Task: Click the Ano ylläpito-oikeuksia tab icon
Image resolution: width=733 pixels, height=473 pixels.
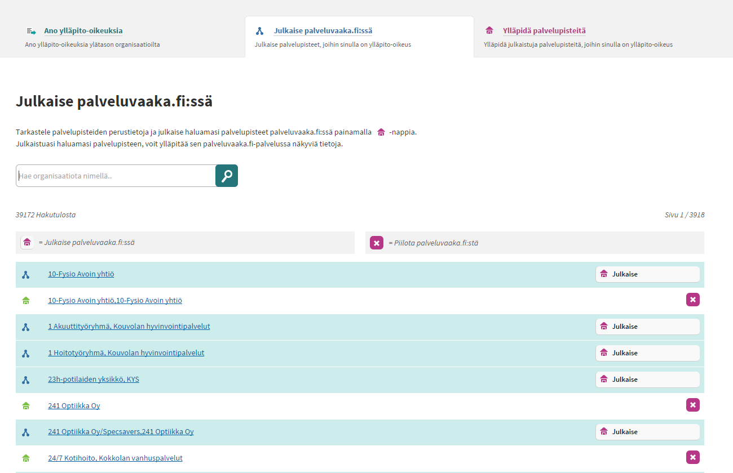Action: tap(31, 31)
